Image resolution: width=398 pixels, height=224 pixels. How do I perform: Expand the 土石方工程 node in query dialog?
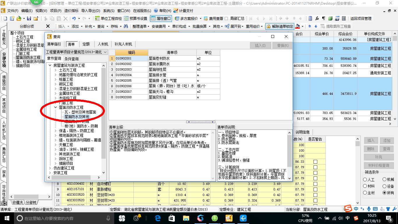coord(56,70)
